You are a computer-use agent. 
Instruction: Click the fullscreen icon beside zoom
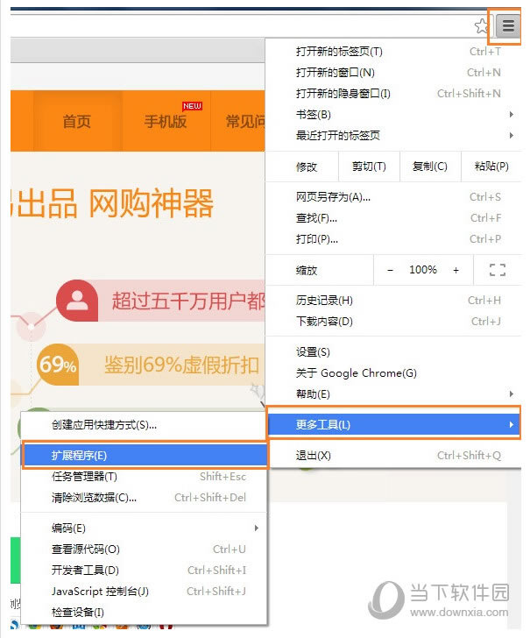pyautogui.click(x=498, y=270)
